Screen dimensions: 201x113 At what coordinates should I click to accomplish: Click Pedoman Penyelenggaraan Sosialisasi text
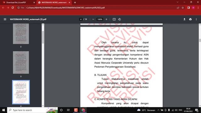tap(115, 67)
